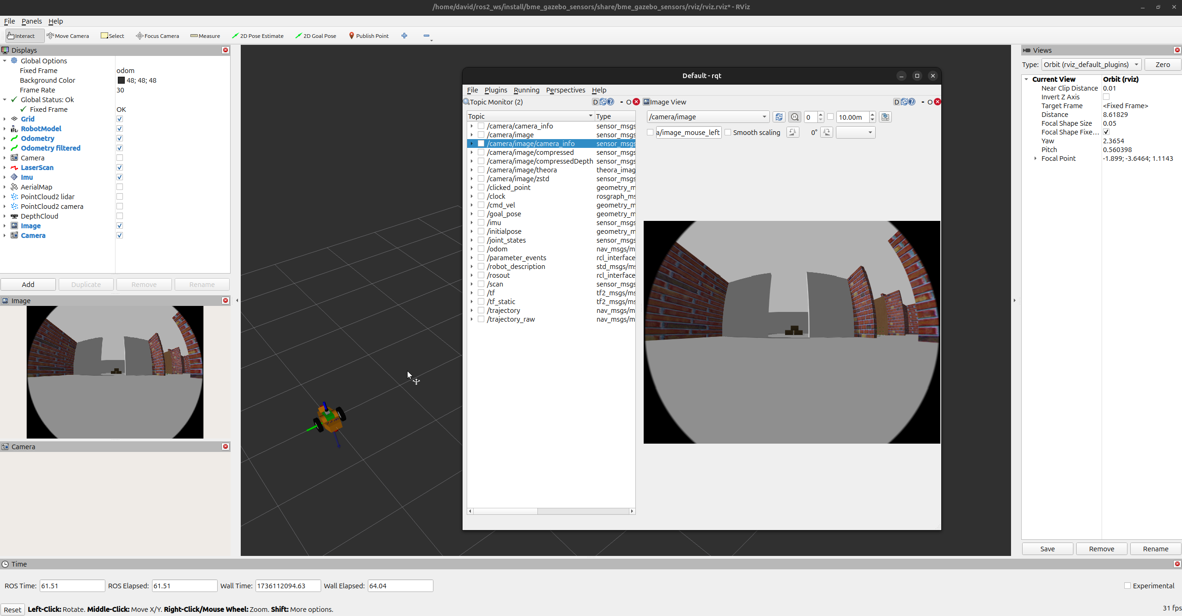This screenshot has height=616, width=1182.
Task: Click the zoom 1:1 button in Image View
Action: click(795, 117)
